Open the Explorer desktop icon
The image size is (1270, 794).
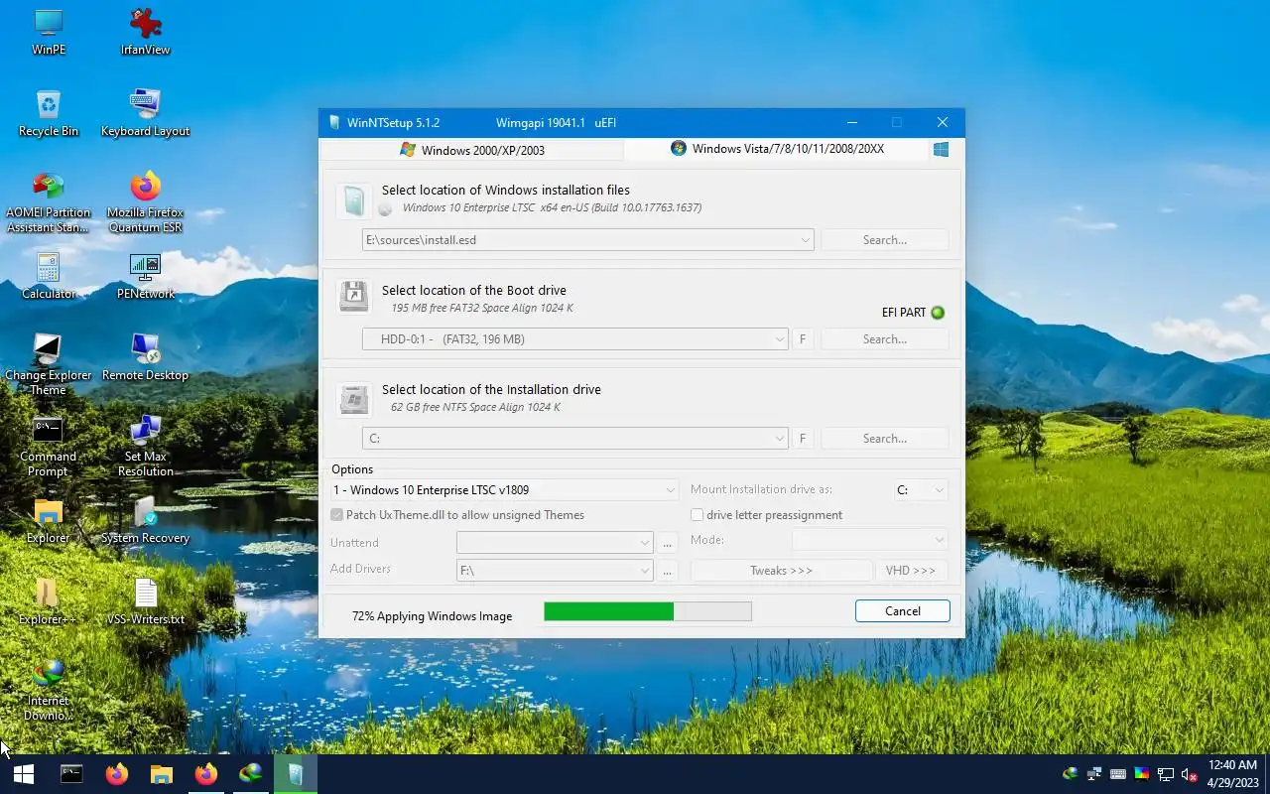pos(48,520)
